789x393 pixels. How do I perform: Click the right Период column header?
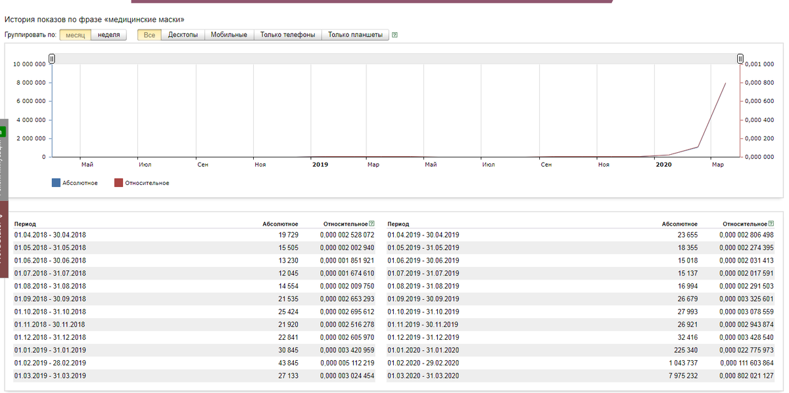tap(398, 224)
